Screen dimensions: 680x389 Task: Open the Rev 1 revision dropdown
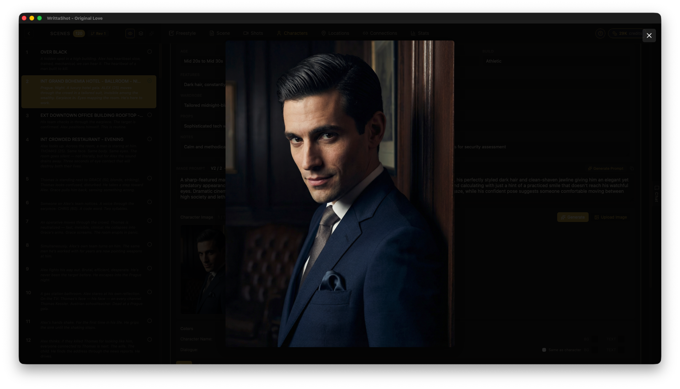click(98, 33)
